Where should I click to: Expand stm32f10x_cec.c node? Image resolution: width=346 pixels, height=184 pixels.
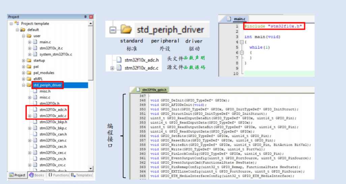[x=30, y=153]
